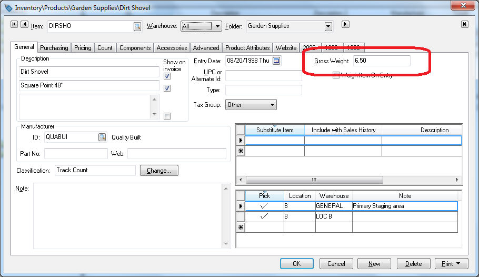The height and width of the screenshot is (277, 479).
Task: Click the inventory tag icon in title bar
Action: pos(8,8)
